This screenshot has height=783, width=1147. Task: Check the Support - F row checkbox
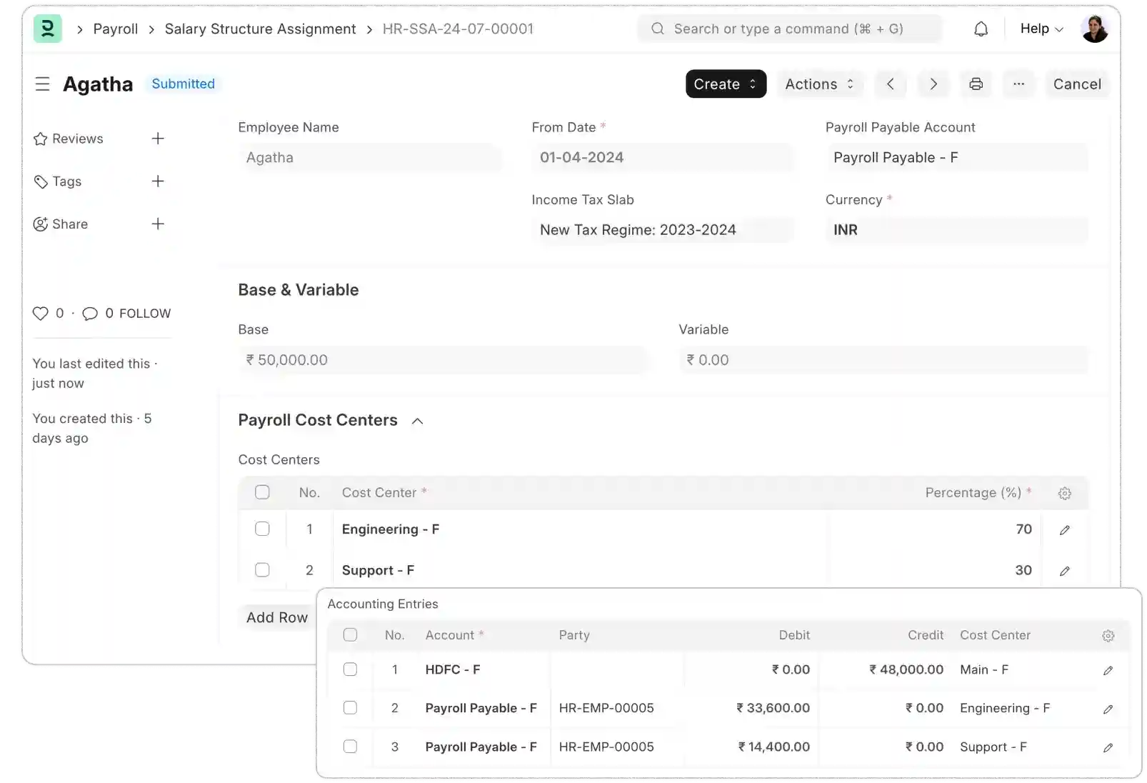coord(263,570)
